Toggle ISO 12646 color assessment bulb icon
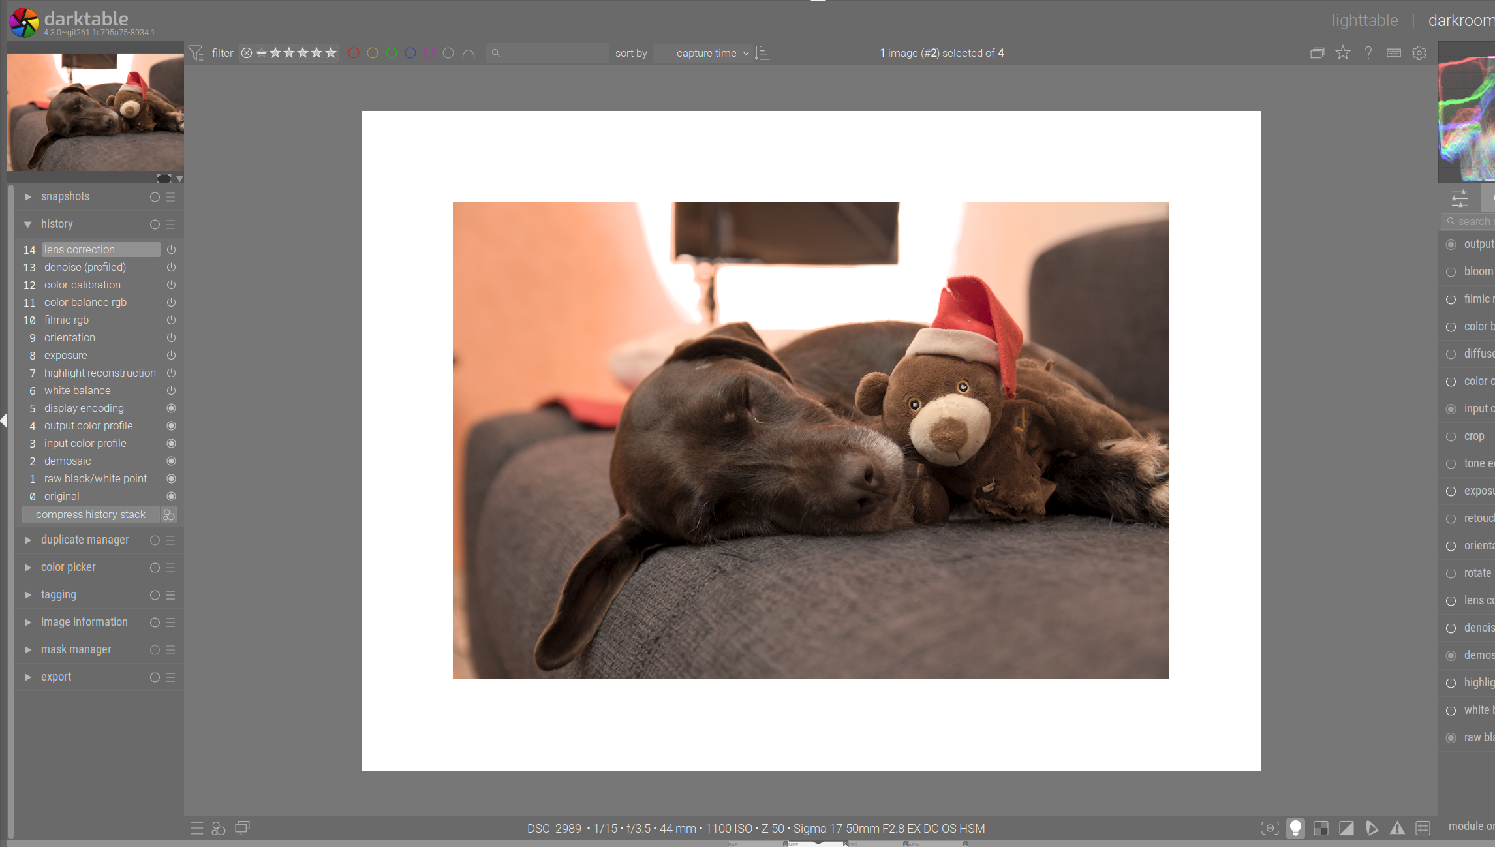1495x847 pixels. tap(1295, 828)
